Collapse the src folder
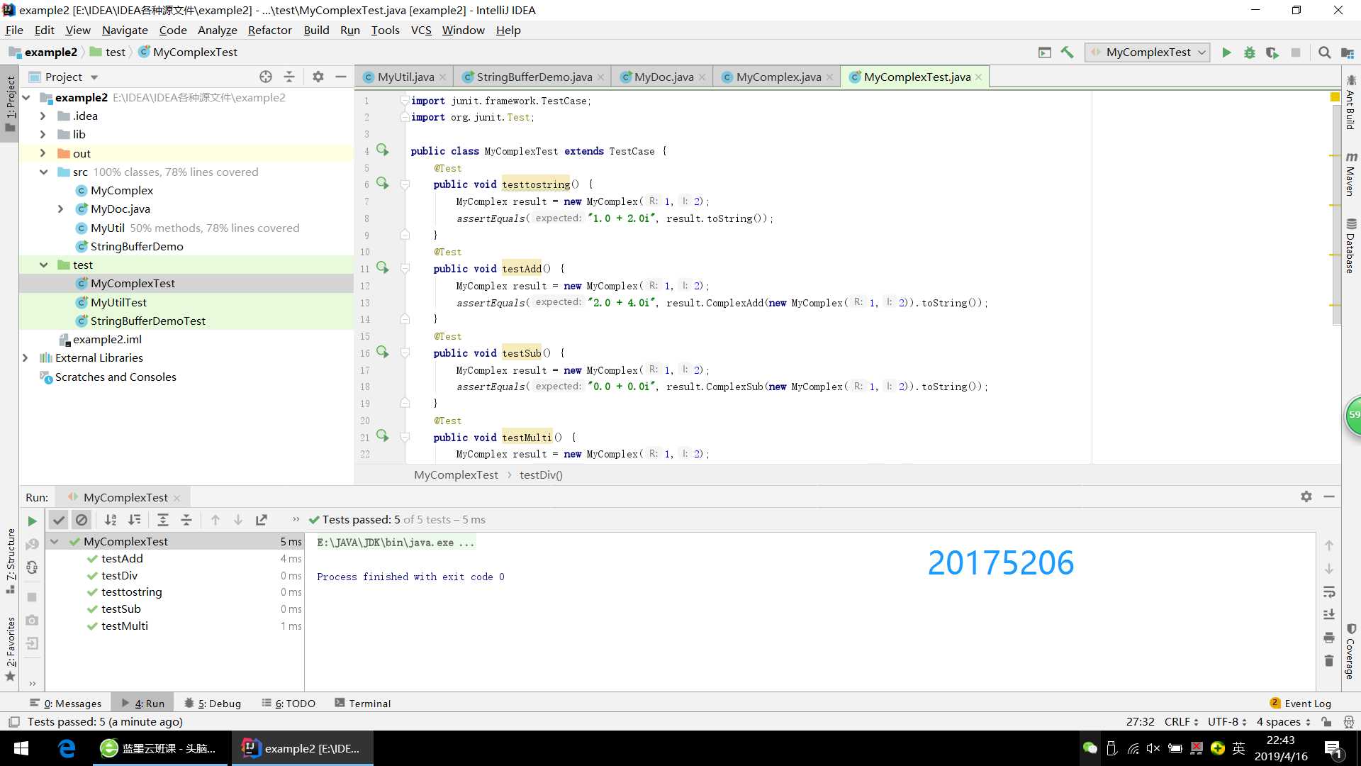 click(x=43, y=172)
